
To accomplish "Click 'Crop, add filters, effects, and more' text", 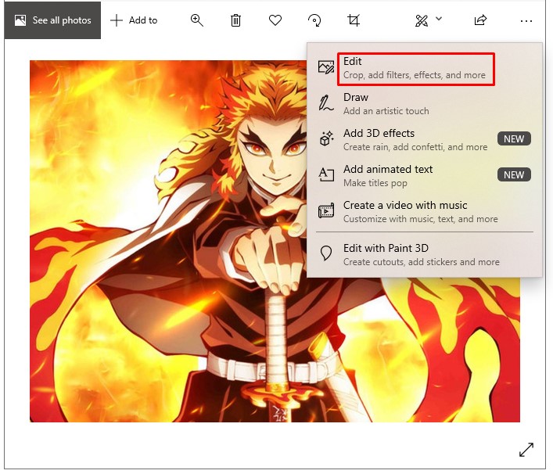I will [x=415, y=75].
